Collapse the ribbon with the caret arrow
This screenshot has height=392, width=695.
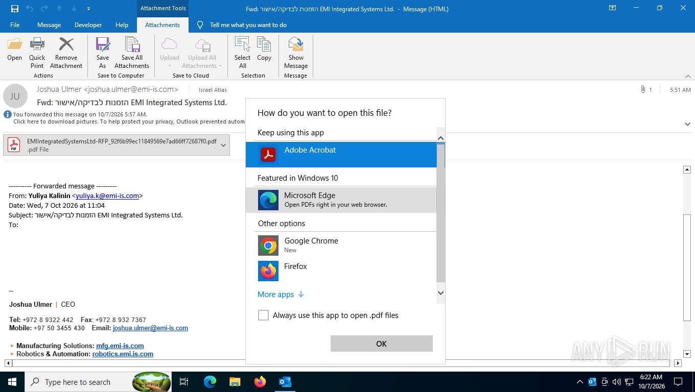click(x=688, y=76)
